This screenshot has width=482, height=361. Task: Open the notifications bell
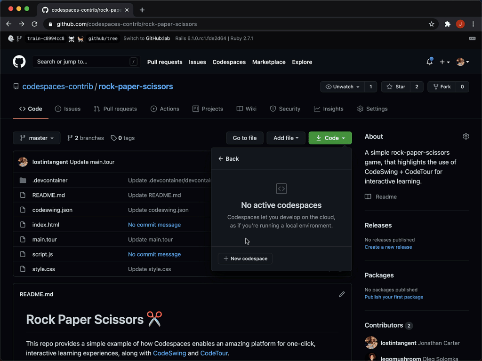coord(429,61)
